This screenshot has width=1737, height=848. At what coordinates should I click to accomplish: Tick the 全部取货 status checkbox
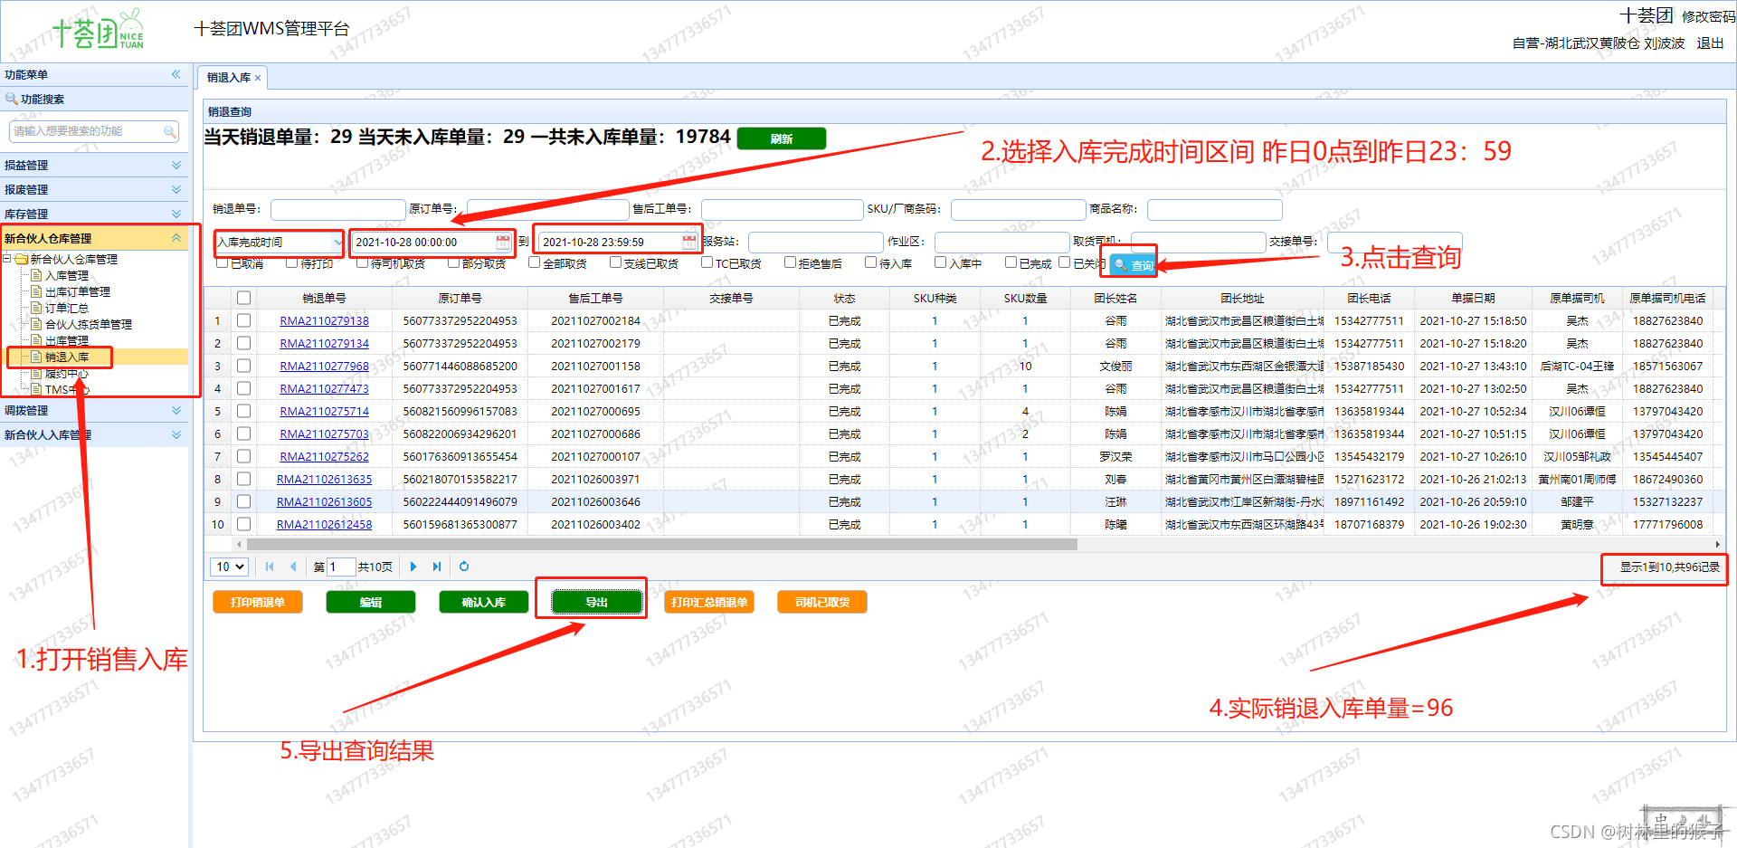pyautogui.click(x=534, y=262)
